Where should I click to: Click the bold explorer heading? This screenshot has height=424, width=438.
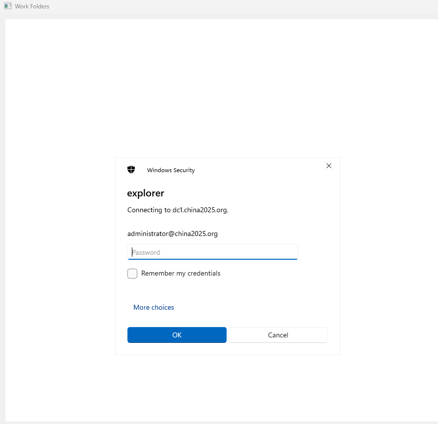pos(146,193)
